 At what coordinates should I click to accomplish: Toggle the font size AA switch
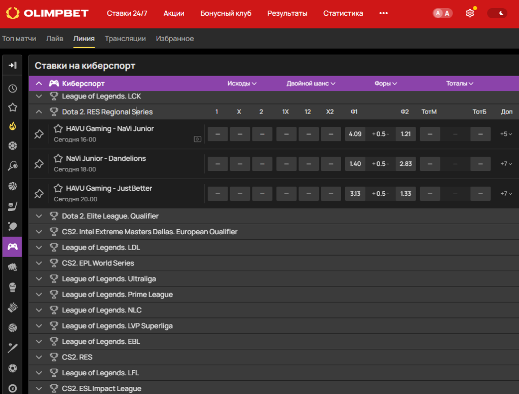pos(442,13)
